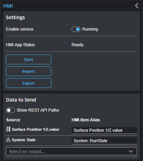Open the Select an output dropdown
This screenshot has height=161, width=143.
[71, 151]
